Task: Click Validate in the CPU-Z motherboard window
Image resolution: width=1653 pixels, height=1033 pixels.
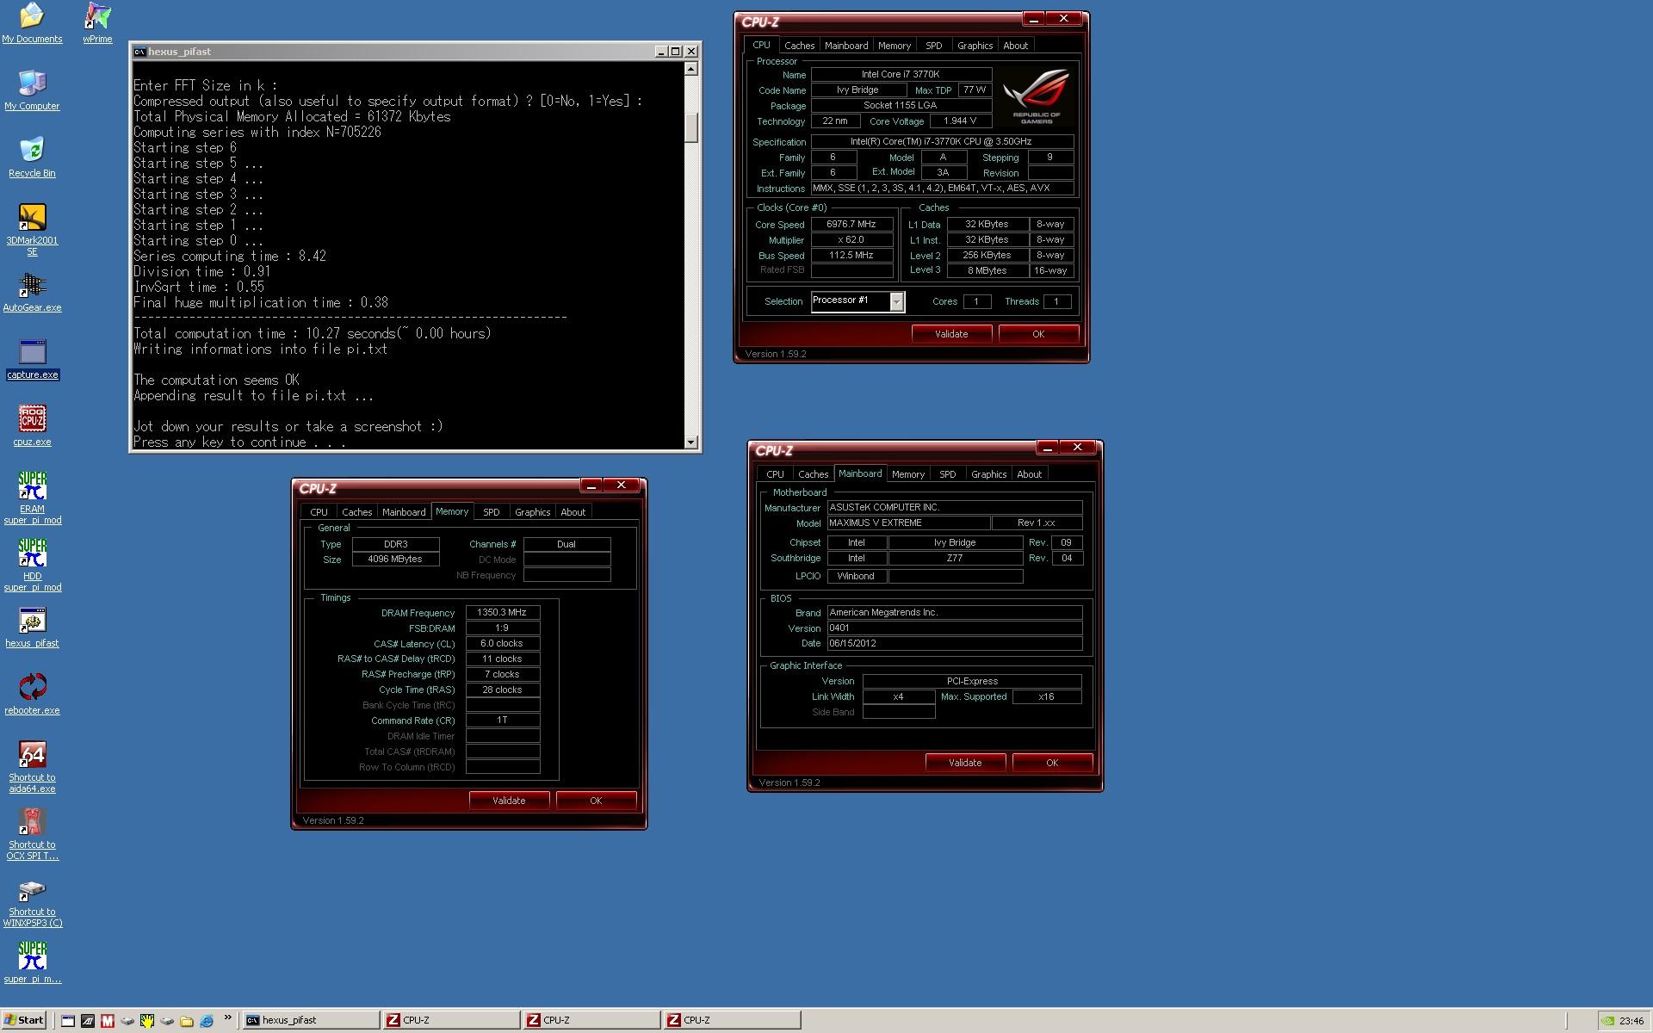Action: (x=965, y=763)
